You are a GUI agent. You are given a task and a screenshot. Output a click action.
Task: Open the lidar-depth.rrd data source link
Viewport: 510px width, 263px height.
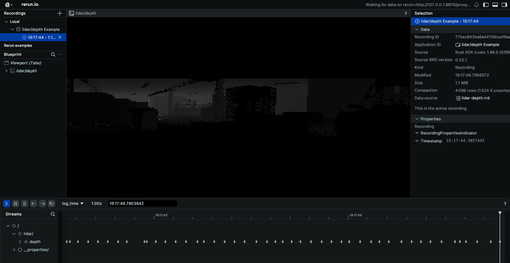(475, 98)
